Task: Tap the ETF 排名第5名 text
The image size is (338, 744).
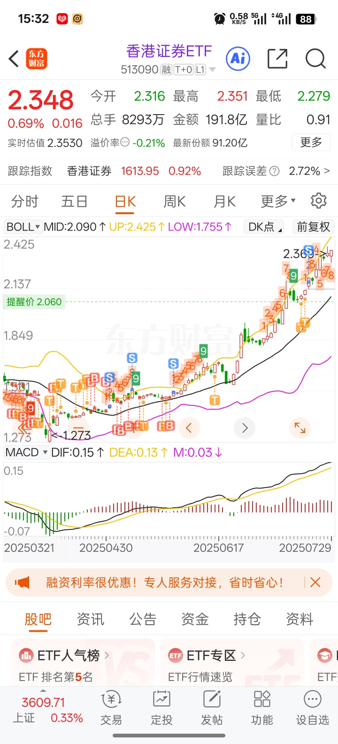Action: point(55,677)
